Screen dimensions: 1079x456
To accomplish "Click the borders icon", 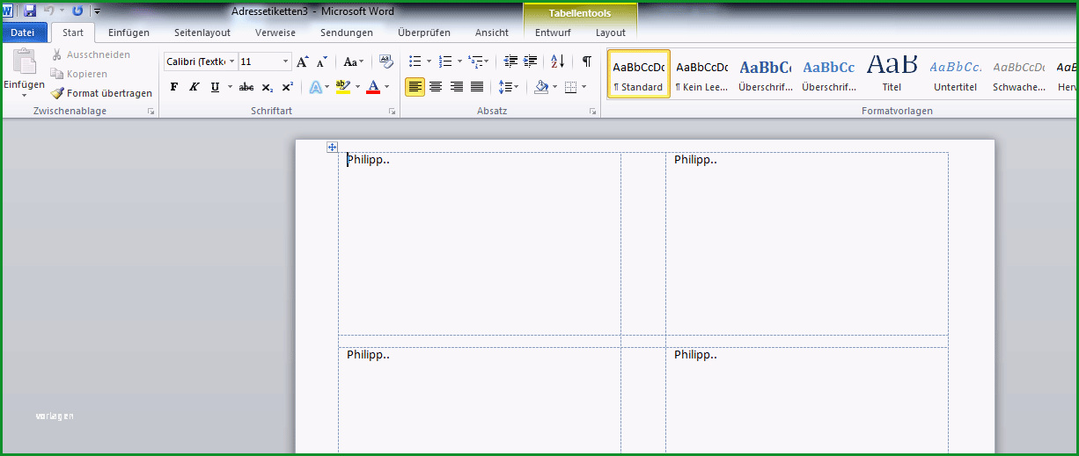I will click(570, 87).
